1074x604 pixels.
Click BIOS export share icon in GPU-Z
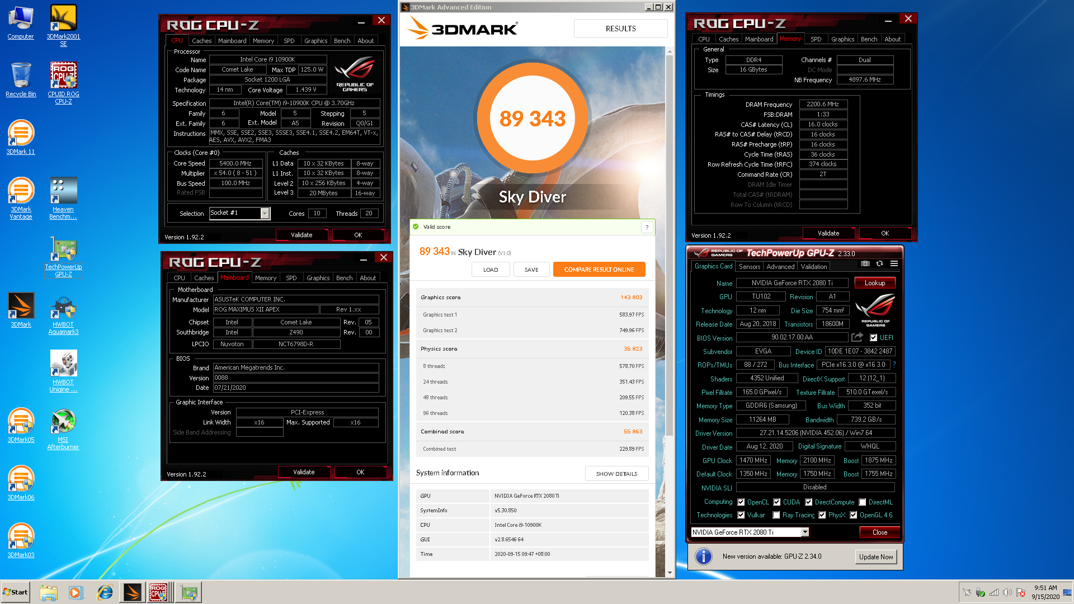coord(857,337)
